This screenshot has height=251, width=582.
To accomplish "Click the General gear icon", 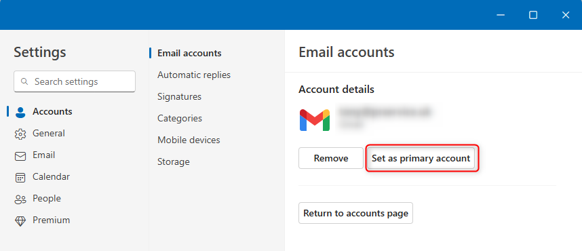I will tap(20, 134).
